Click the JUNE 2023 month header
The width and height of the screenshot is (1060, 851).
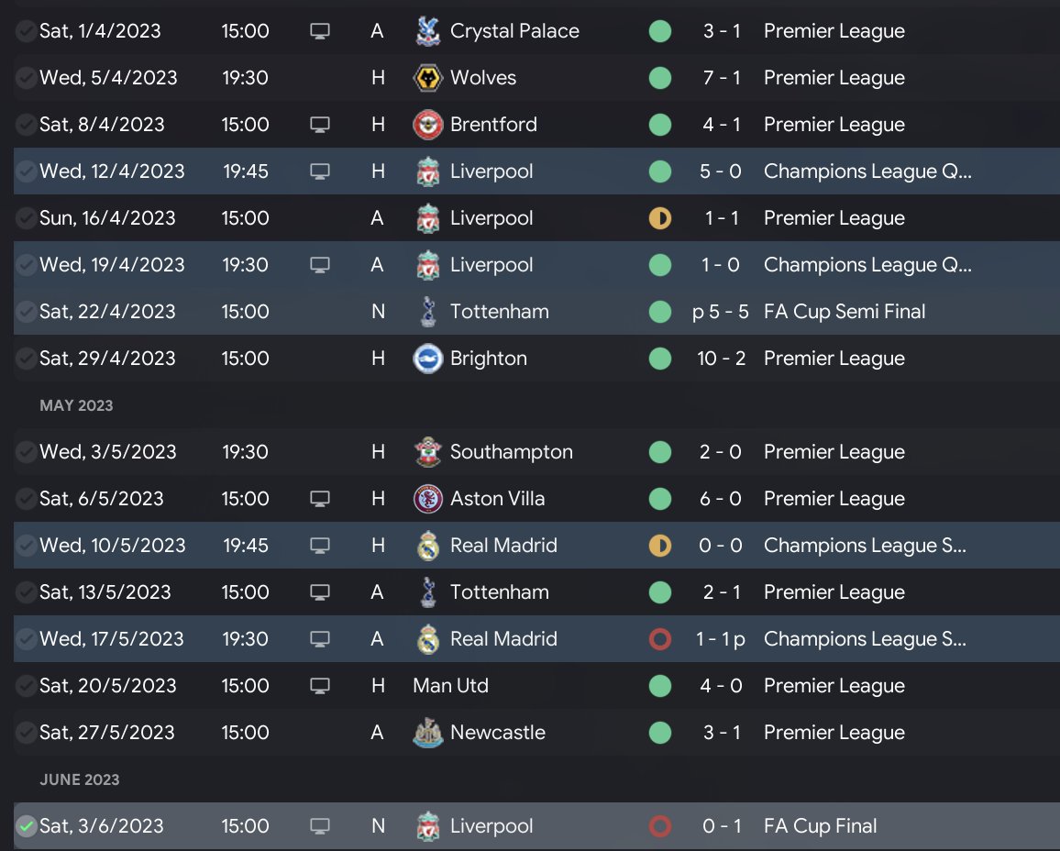pos(80,779)
